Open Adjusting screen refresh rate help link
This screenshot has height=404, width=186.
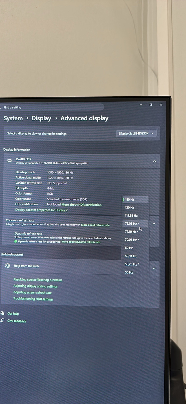click(x=32, y=293)
